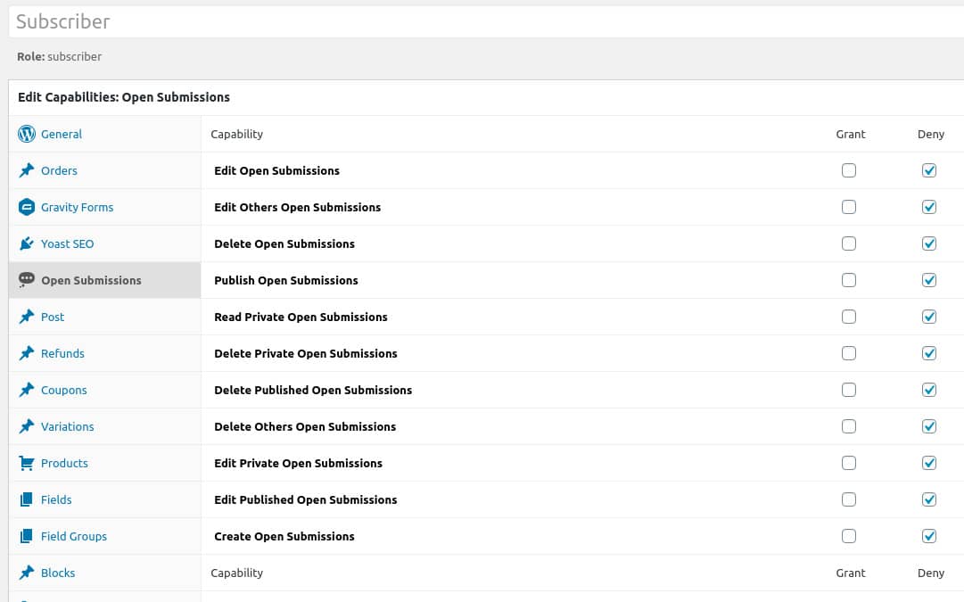Select the Yoast SEO tab
Image resolution: width=964 pixels, height=602 pixels.
104,243
